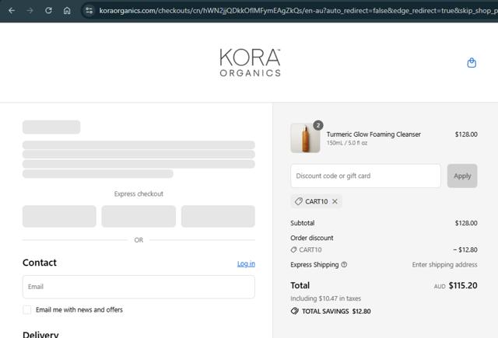The width and height of the screenshot is (498, 338).
Task: Click the KORA Organics logo
Action: [251, 62]
